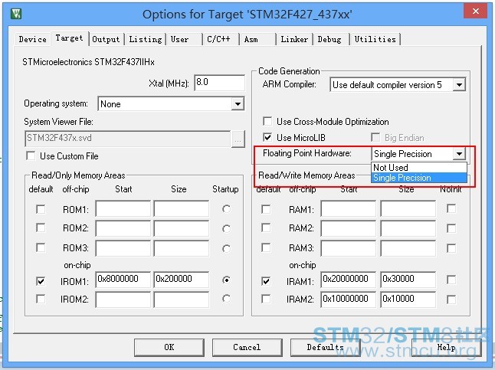495x370 pixels.
Task: Check the ROM1 default checkbox
Action: pyautogui.click(x=41, y=209)
